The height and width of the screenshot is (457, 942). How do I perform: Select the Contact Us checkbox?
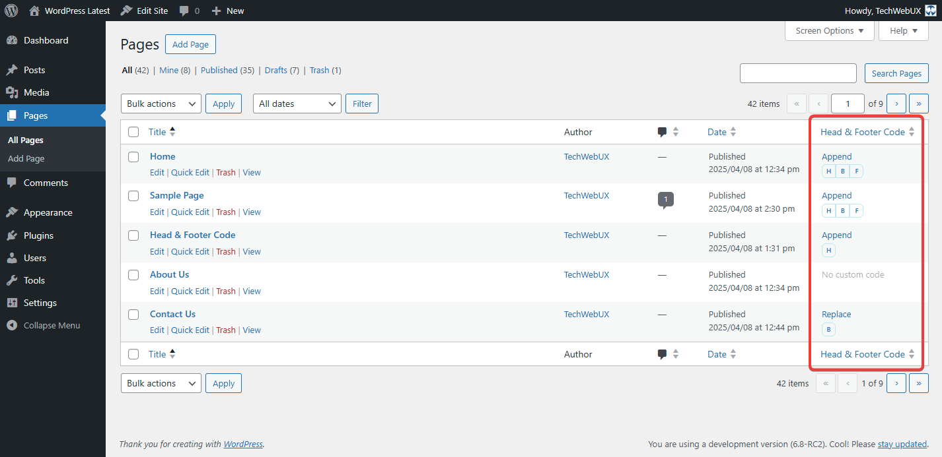click(x=133, y=315)
